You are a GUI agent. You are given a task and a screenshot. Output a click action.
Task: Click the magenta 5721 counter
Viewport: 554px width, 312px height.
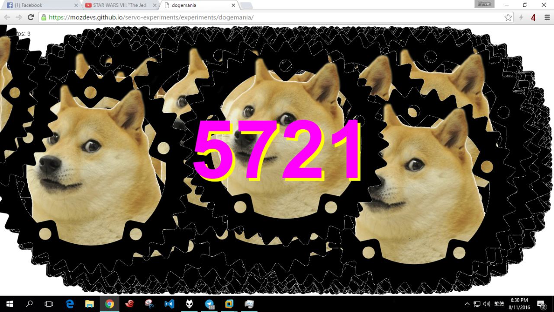277,150
